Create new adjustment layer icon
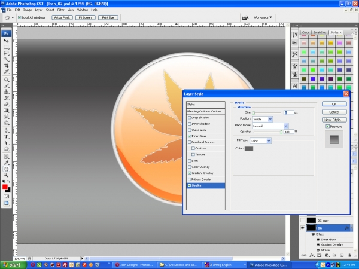359x269 pixels. 327,255
